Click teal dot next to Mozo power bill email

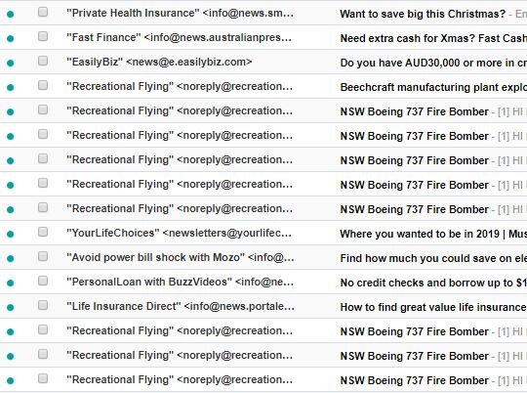tap(11, 259)
